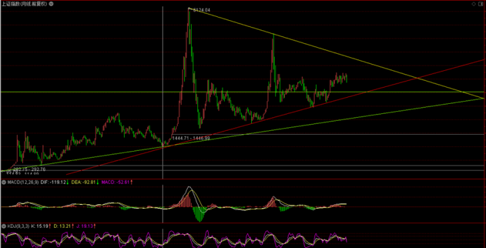The height and width of the screenshot is (248, 486).
Task: Click the MACD(12,26,9) indicator label
Action: 23,183
